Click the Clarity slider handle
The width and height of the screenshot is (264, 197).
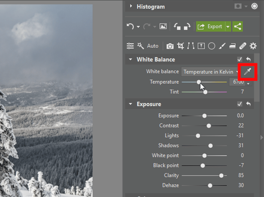click(221, 176)
